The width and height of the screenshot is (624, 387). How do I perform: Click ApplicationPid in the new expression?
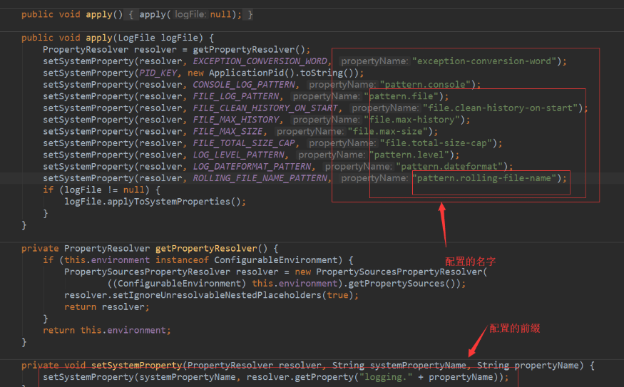246,73
